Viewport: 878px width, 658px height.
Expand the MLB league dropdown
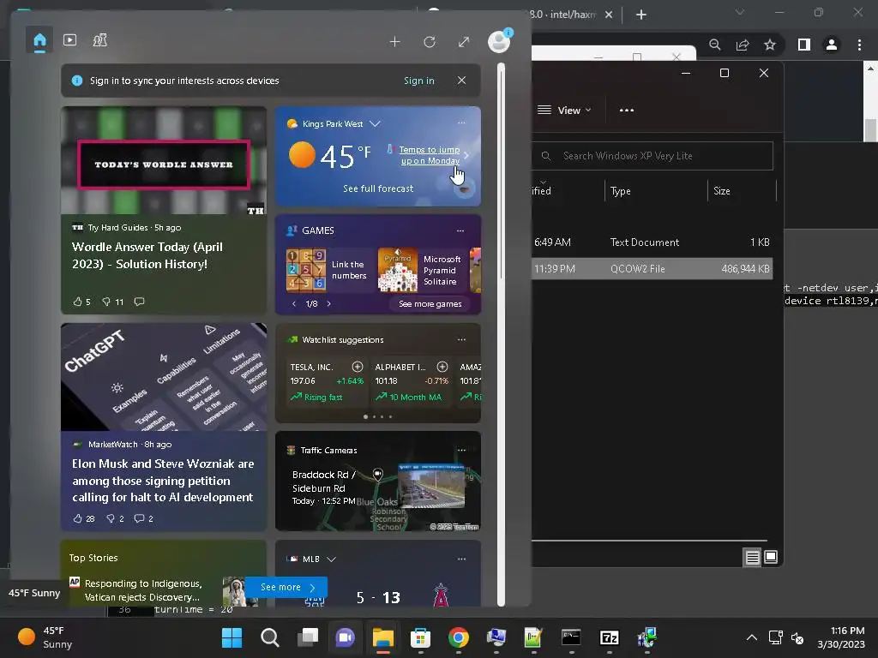point(332,559)
